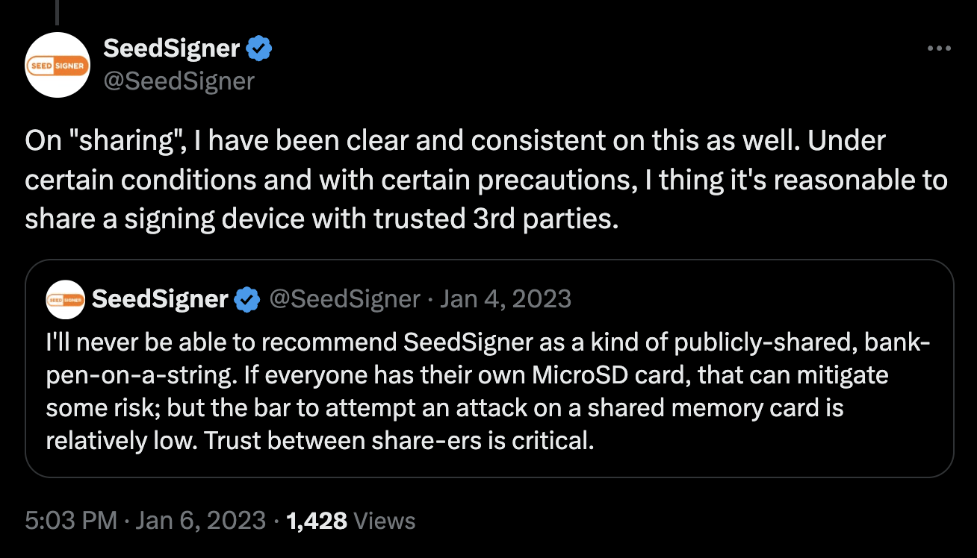Click the thread connector line above the avatar
This screenshot has width=977, height=558.
pyautogui.click(x=58, y=11)
